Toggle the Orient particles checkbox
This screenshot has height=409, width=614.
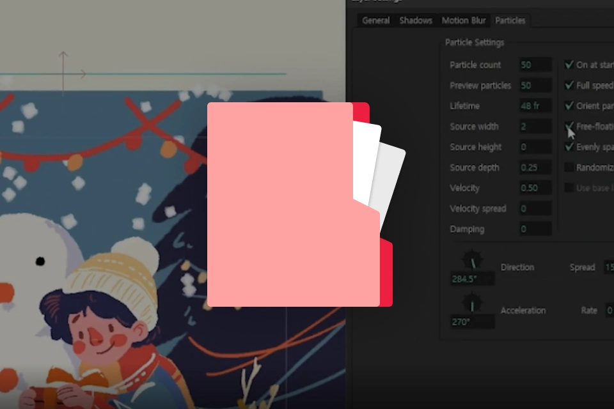569,105
